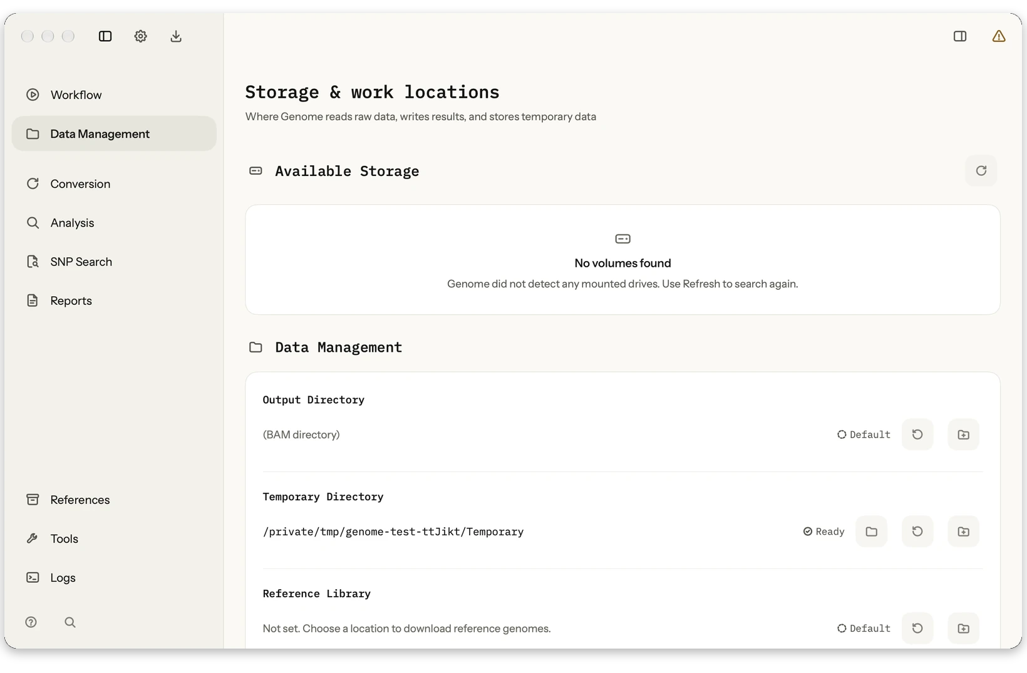
Task: Open help via the question mark icon
Action: (x=31, y=622)
